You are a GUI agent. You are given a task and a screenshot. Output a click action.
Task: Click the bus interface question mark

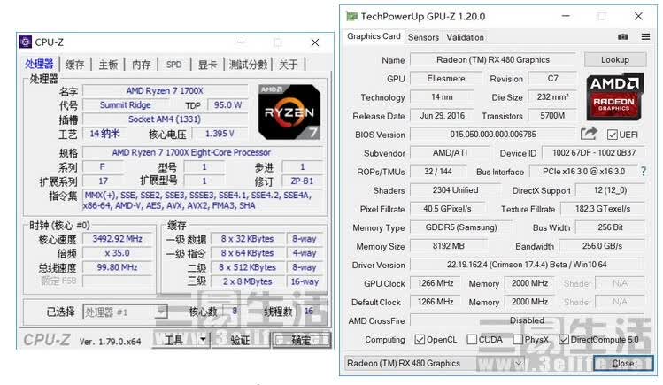(x=644, y=171)
